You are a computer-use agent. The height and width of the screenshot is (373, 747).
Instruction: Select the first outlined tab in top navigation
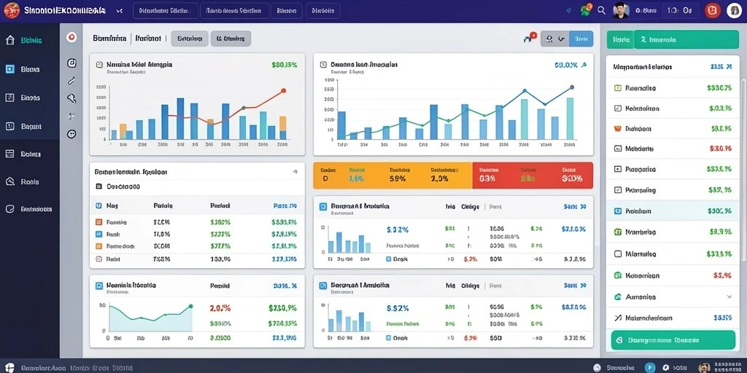tap(166, 10)
